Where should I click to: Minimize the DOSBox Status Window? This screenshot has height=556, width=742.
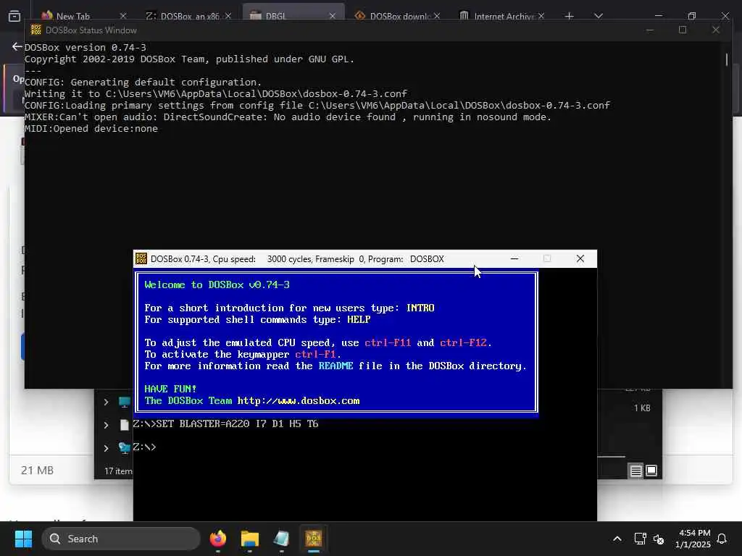pyautogui.click(x=650, y=30)
